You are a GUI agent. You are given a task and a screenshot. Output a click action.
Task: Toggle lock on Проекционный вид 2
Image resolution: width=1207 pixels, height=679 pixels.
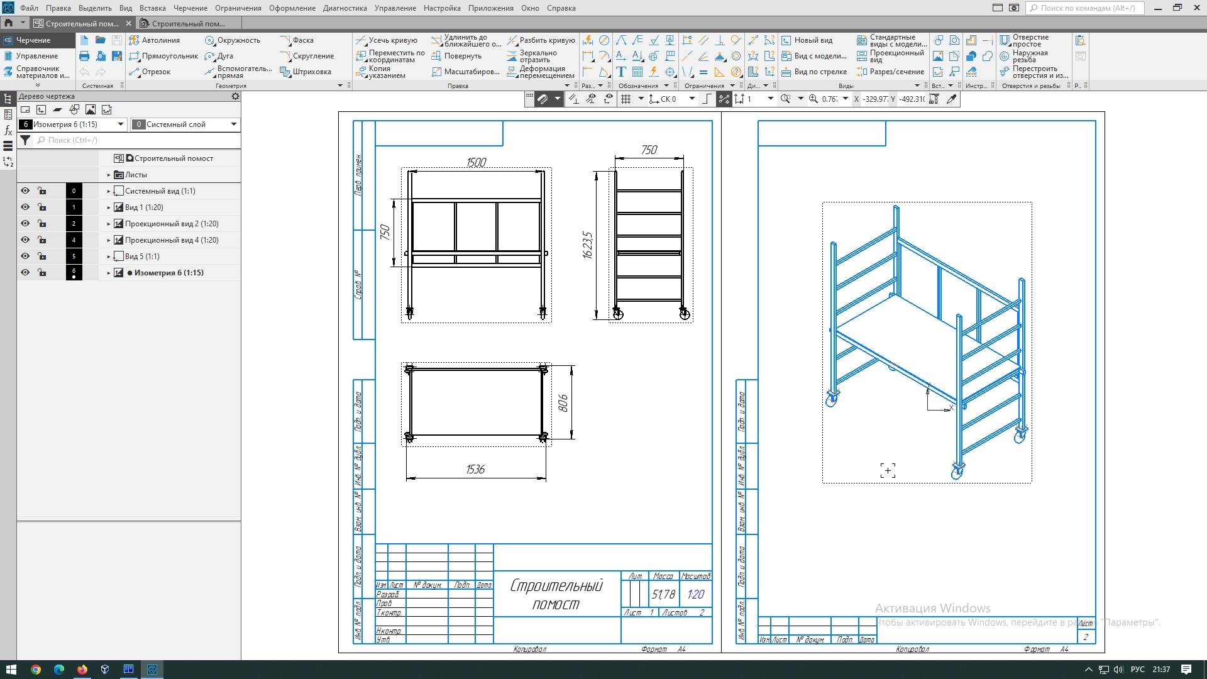(x=41, y=224)
